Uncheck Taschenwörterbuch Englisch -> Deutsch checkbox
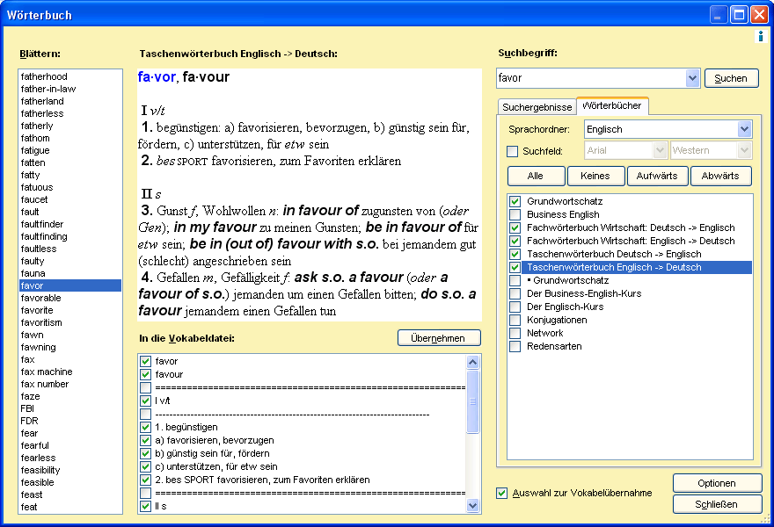774x527 pixels. pyautogui.click(x=515, y=267)
